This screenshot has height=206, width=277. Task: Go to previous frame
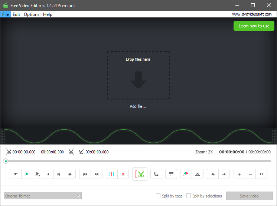pyautogui.click(x=48, y=174)
